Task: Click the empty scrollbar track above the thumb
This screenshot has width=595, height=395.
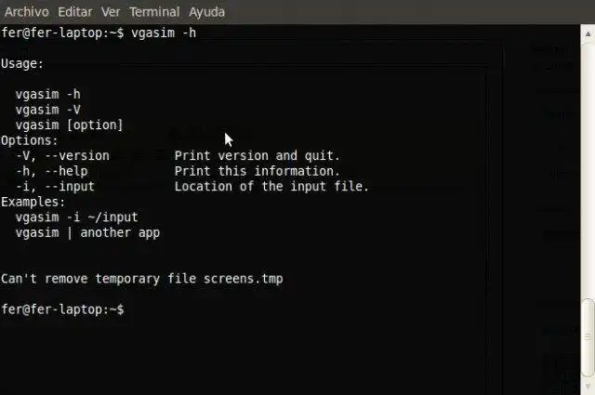Action: (588, 167)
